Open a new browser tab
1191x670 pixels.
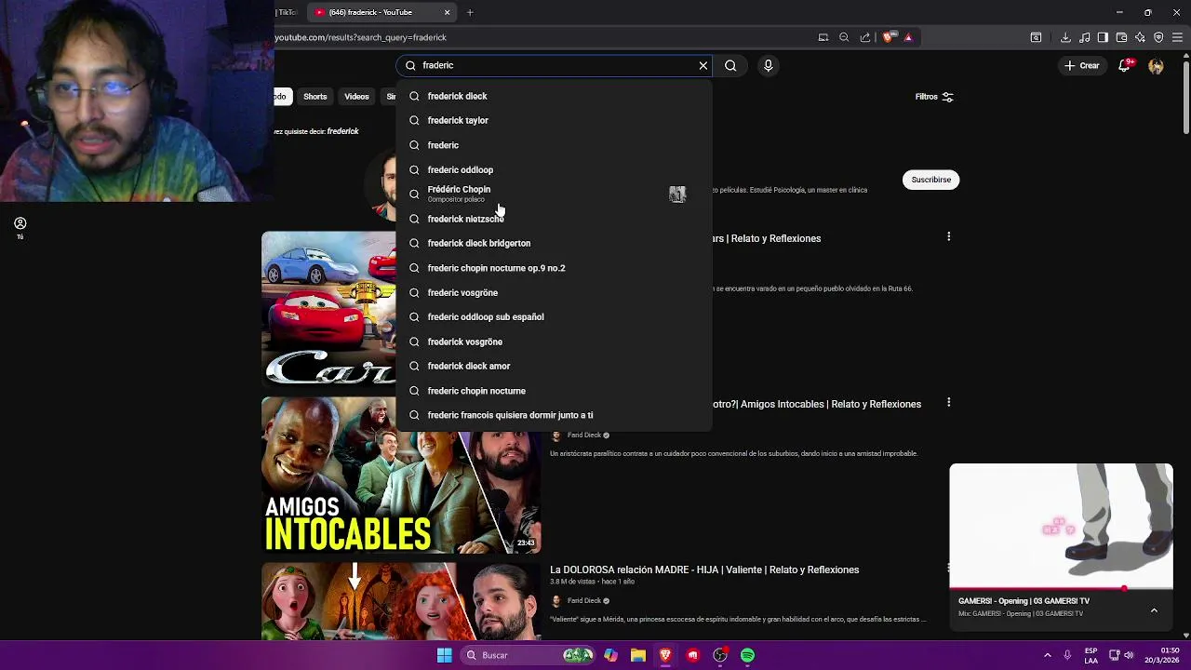470,12
